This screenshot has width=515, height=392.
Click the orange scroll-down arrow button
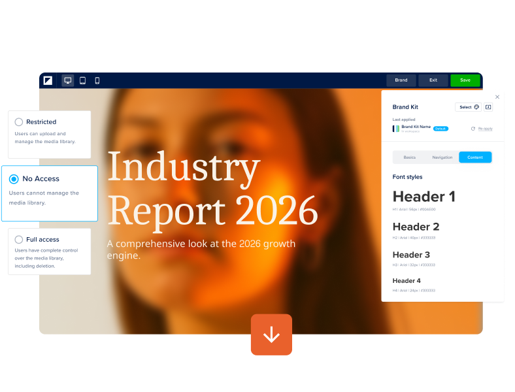pyautogui.click(x=271, y=335)
